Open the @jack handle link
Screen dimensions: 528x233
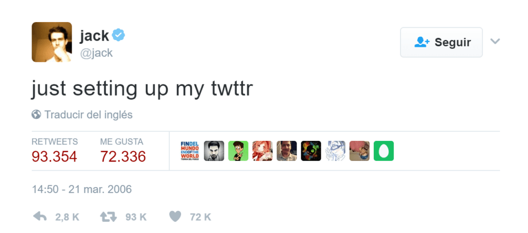point(96,53)
